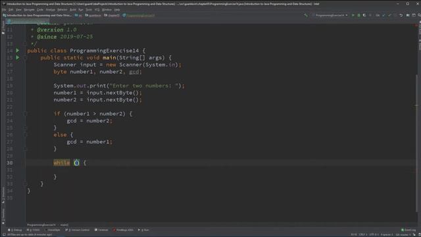Viewport: 421px width, 237px height.
Task: Click the Build Project hammer icon
Action: coord(306,15)
